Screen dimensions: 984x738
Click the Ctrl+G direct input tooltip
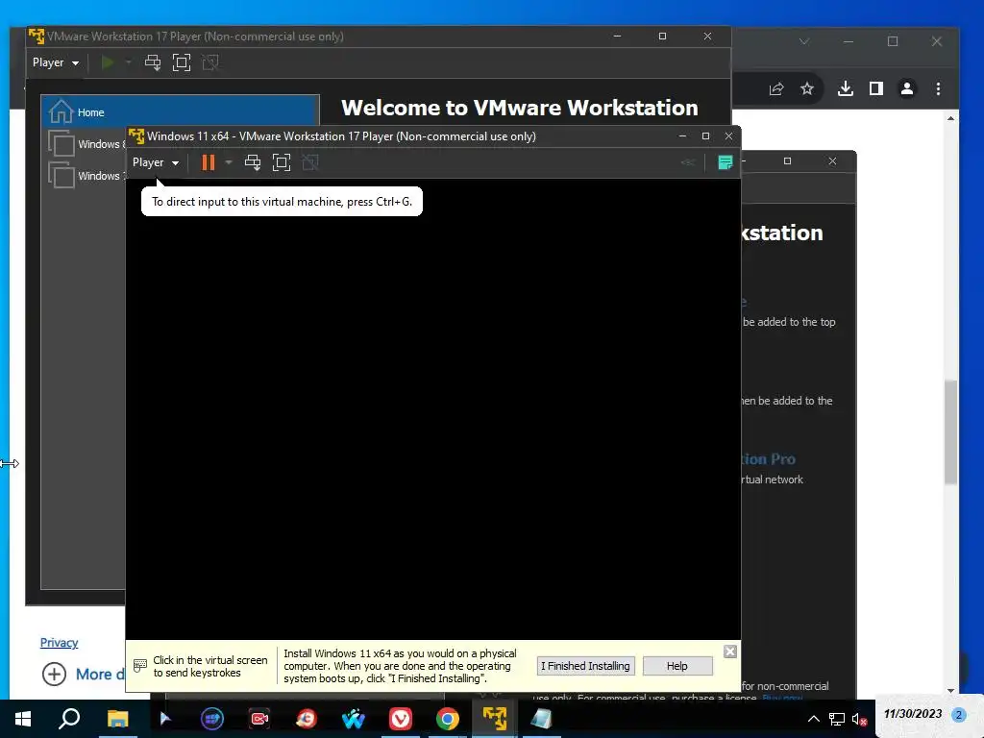(x=282, y=202)
